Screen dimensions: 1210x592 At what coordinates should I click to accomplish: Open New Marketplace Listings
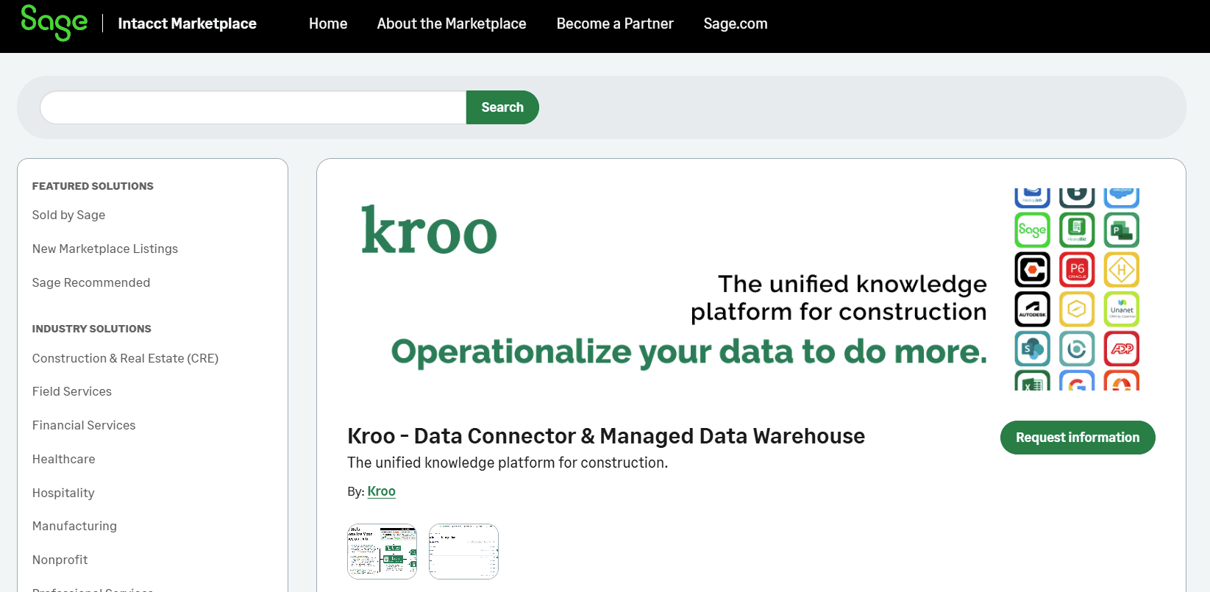105,249
